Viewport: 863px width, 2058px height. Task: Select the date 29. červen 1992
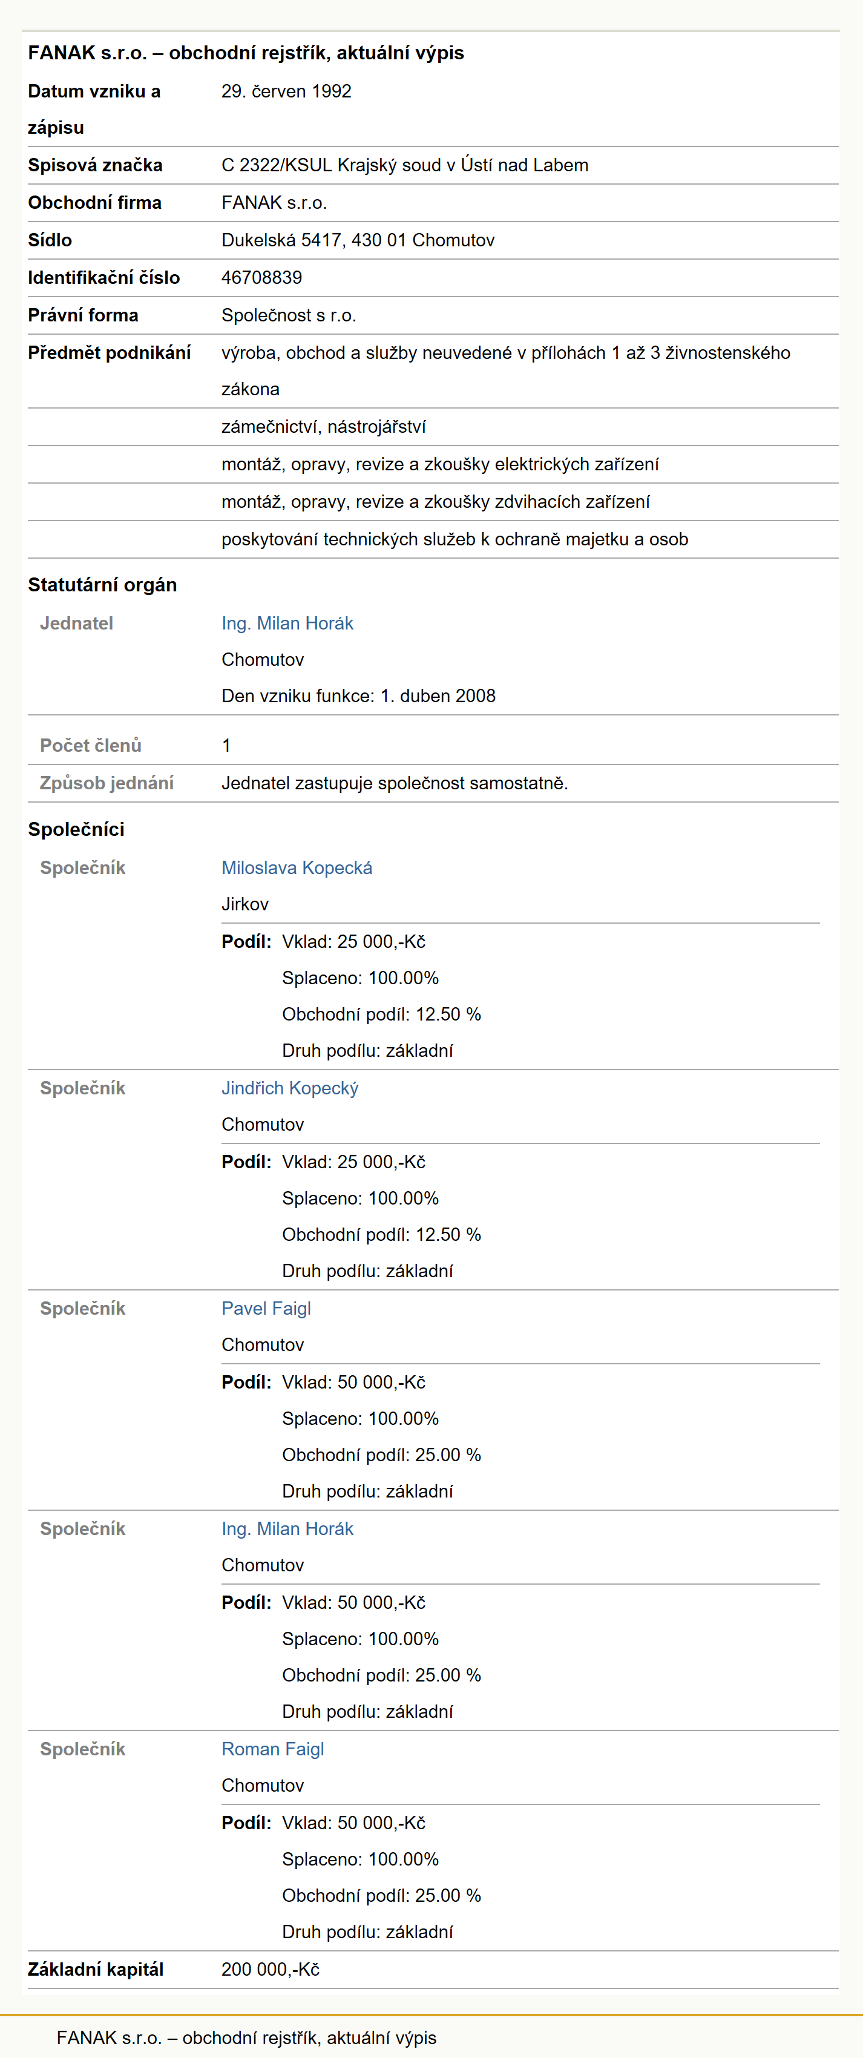tap(286, 91)
